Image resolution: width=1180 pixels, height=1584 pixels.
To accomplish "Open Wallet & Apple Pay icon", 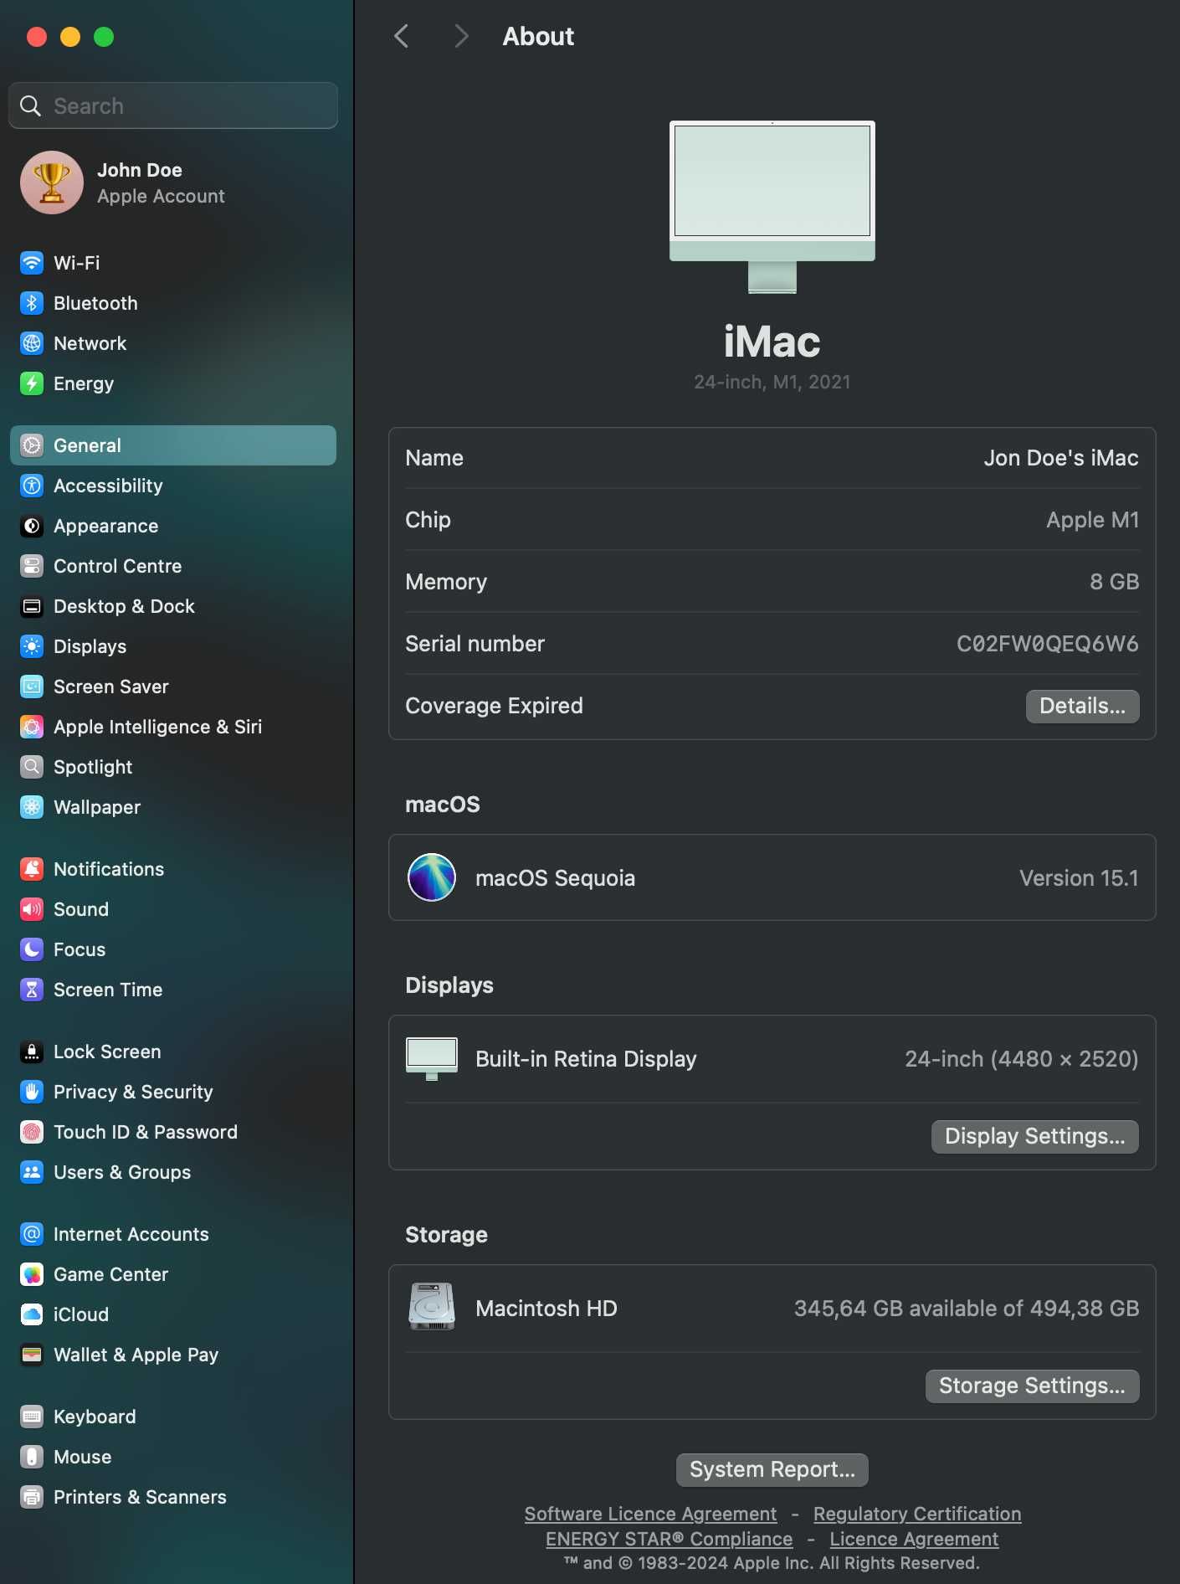I will [32, 1355].
